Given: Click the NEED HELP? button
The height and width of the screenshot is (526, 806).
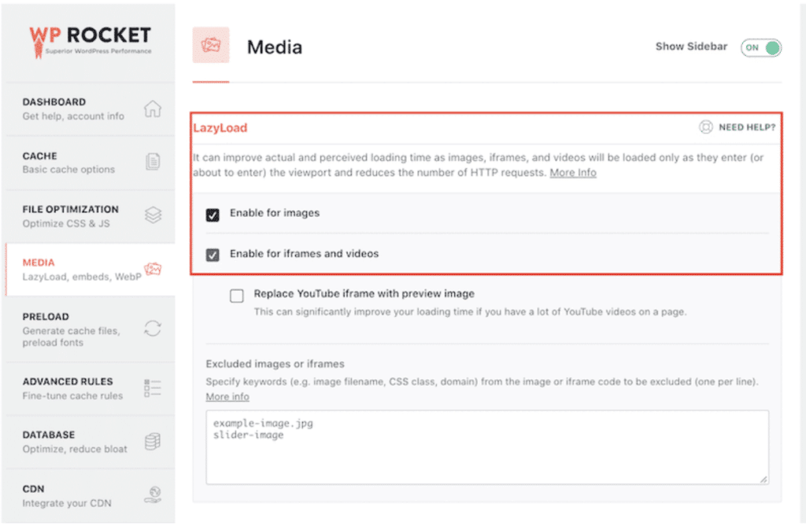Looking at the screenshot, I should pos(737,127).
